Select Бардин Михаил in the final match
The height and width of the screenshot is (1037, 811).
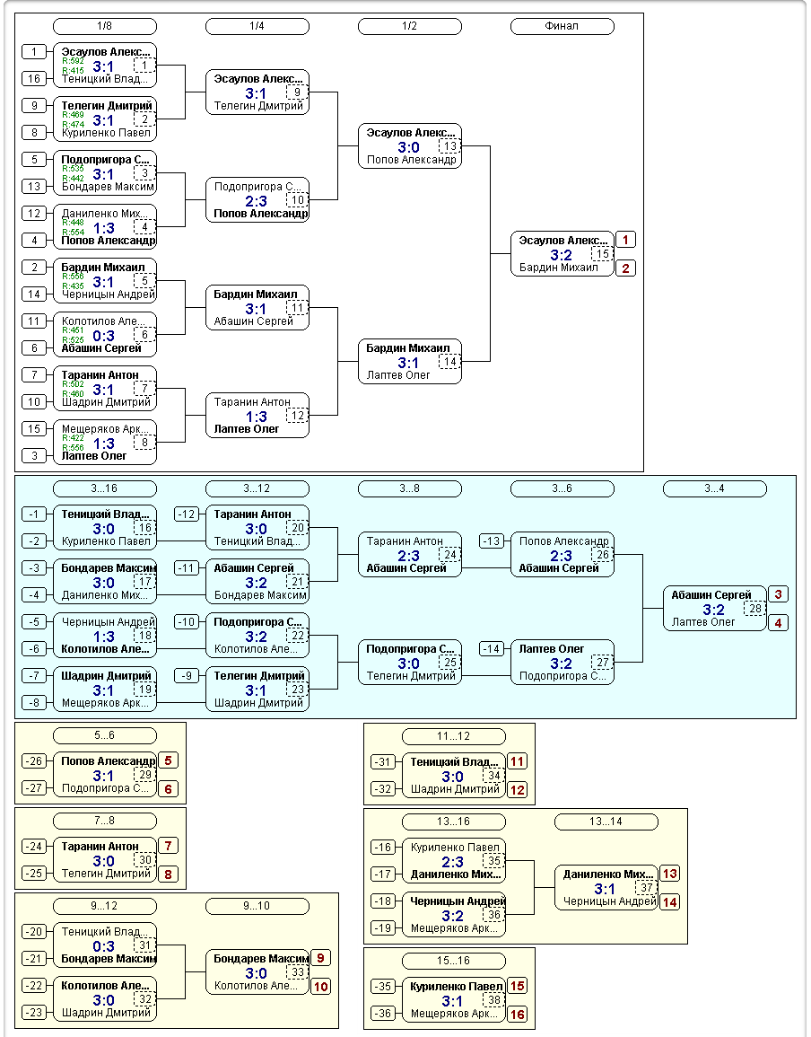click(559, 268)
